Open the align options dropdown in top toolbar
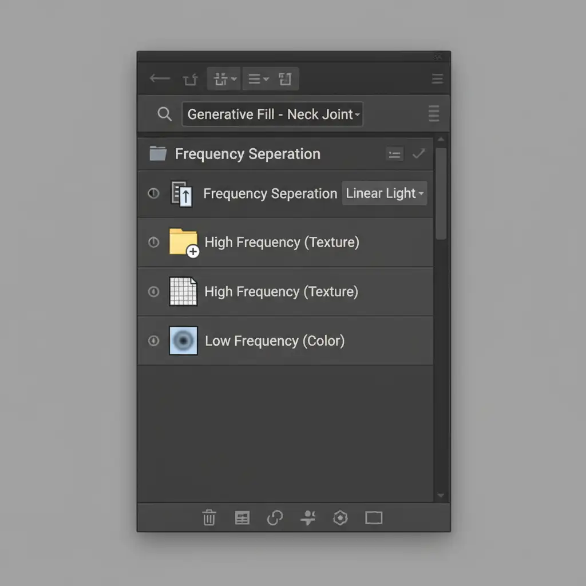The width and height of the screenshot is (586, 586). coord(224,79)
